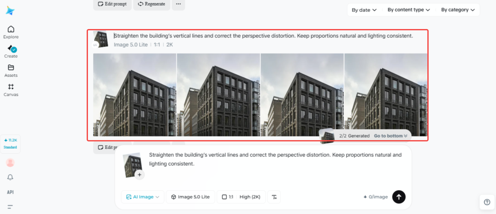Open the help question mark button
This screenshot has width=496, height=214.
click(487, 202)
